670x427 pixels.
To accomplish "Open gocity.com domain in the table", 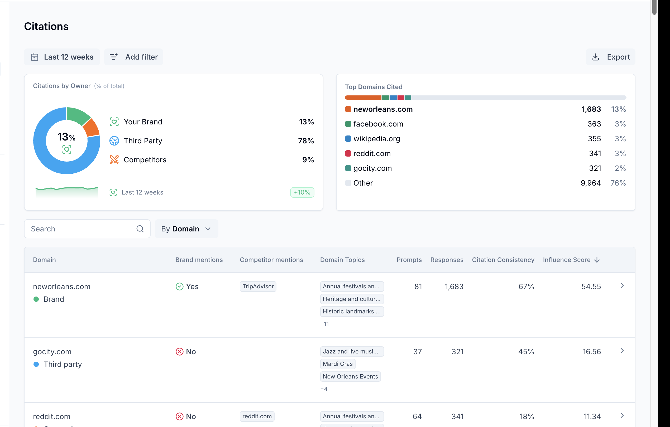I will [x=52, y=351].
